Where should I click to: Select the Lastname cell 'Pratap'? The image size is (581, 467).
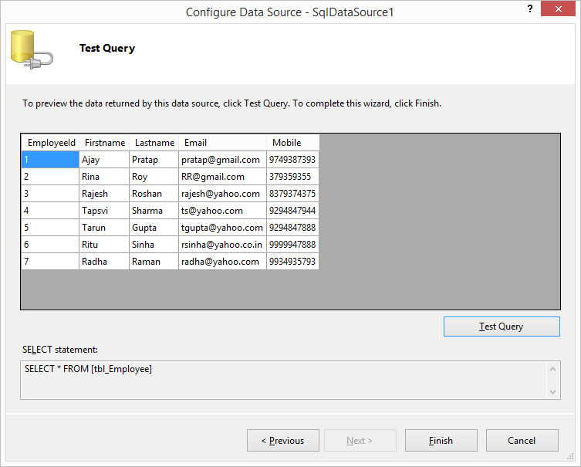[x=154, y=160]
